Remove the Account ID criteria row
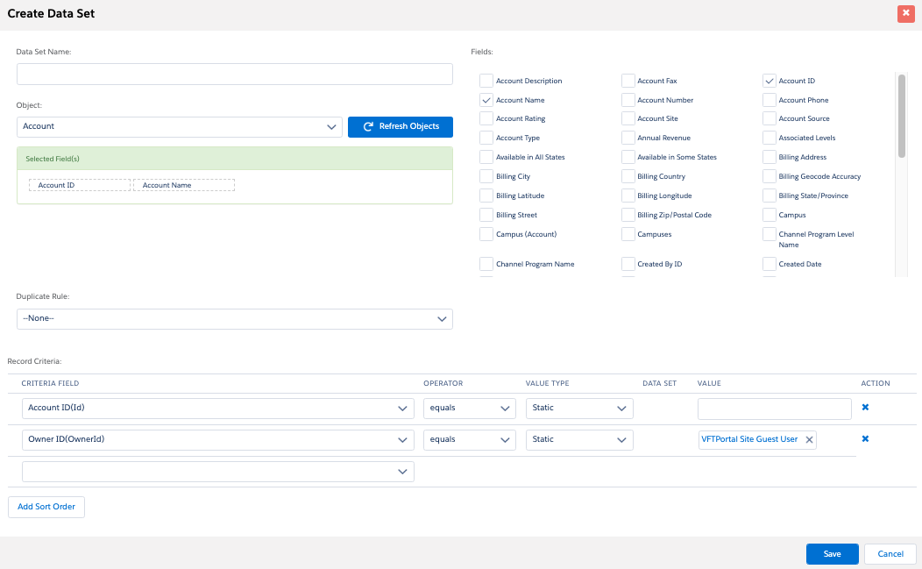 [865, 408]
